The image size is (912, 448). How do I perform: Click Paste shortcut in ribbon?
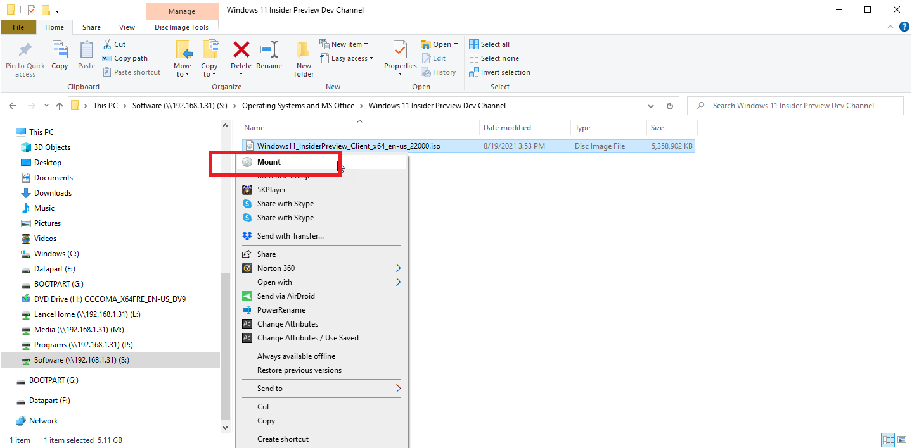click(131, 72)
